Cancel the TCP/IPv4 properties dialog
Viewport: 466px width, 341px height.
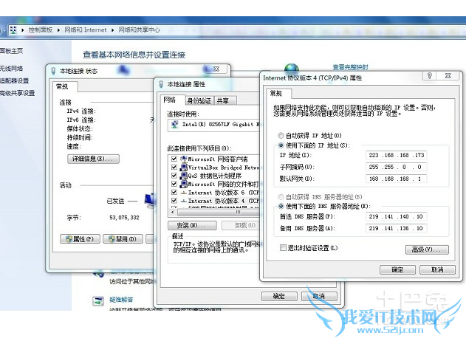click(437, 269)
